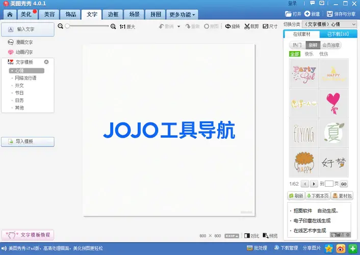Open the 尺寸 resize tool
The image size is (360, 255).
coord(270,27)
